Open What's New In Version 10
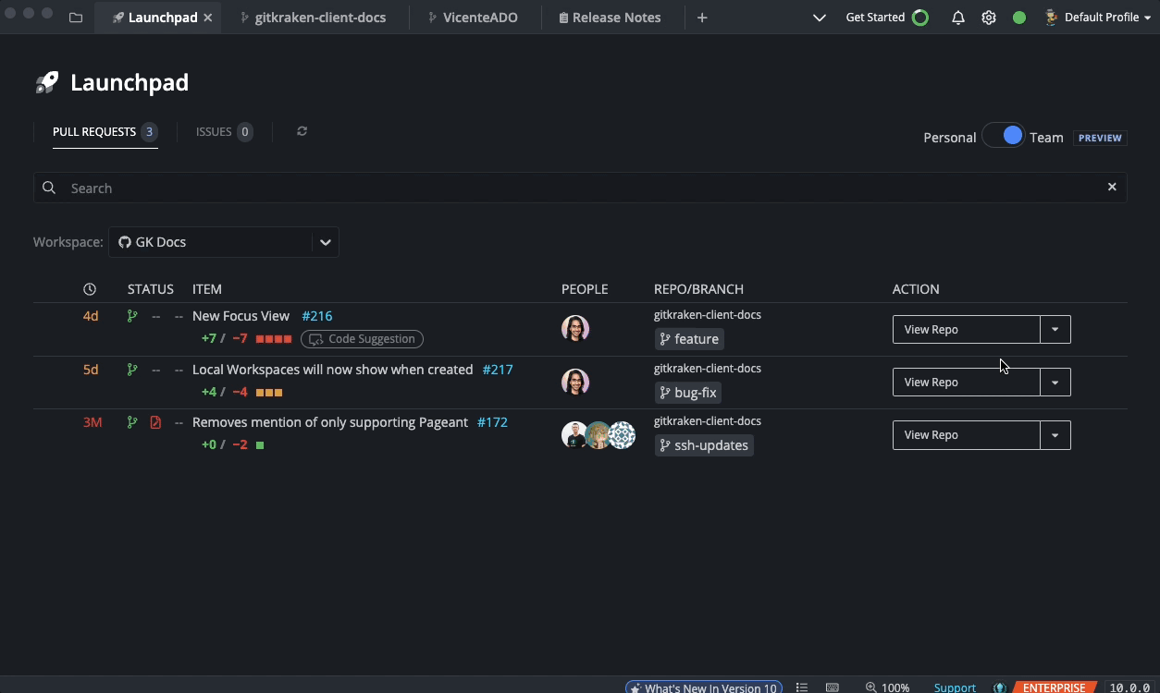Viewport: 1160px width, 693px height. coord(703,687)
